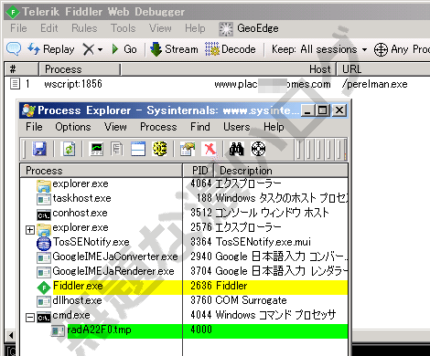
Task: Select radA22F0.tmp process row
Action: tap(184, 330)
